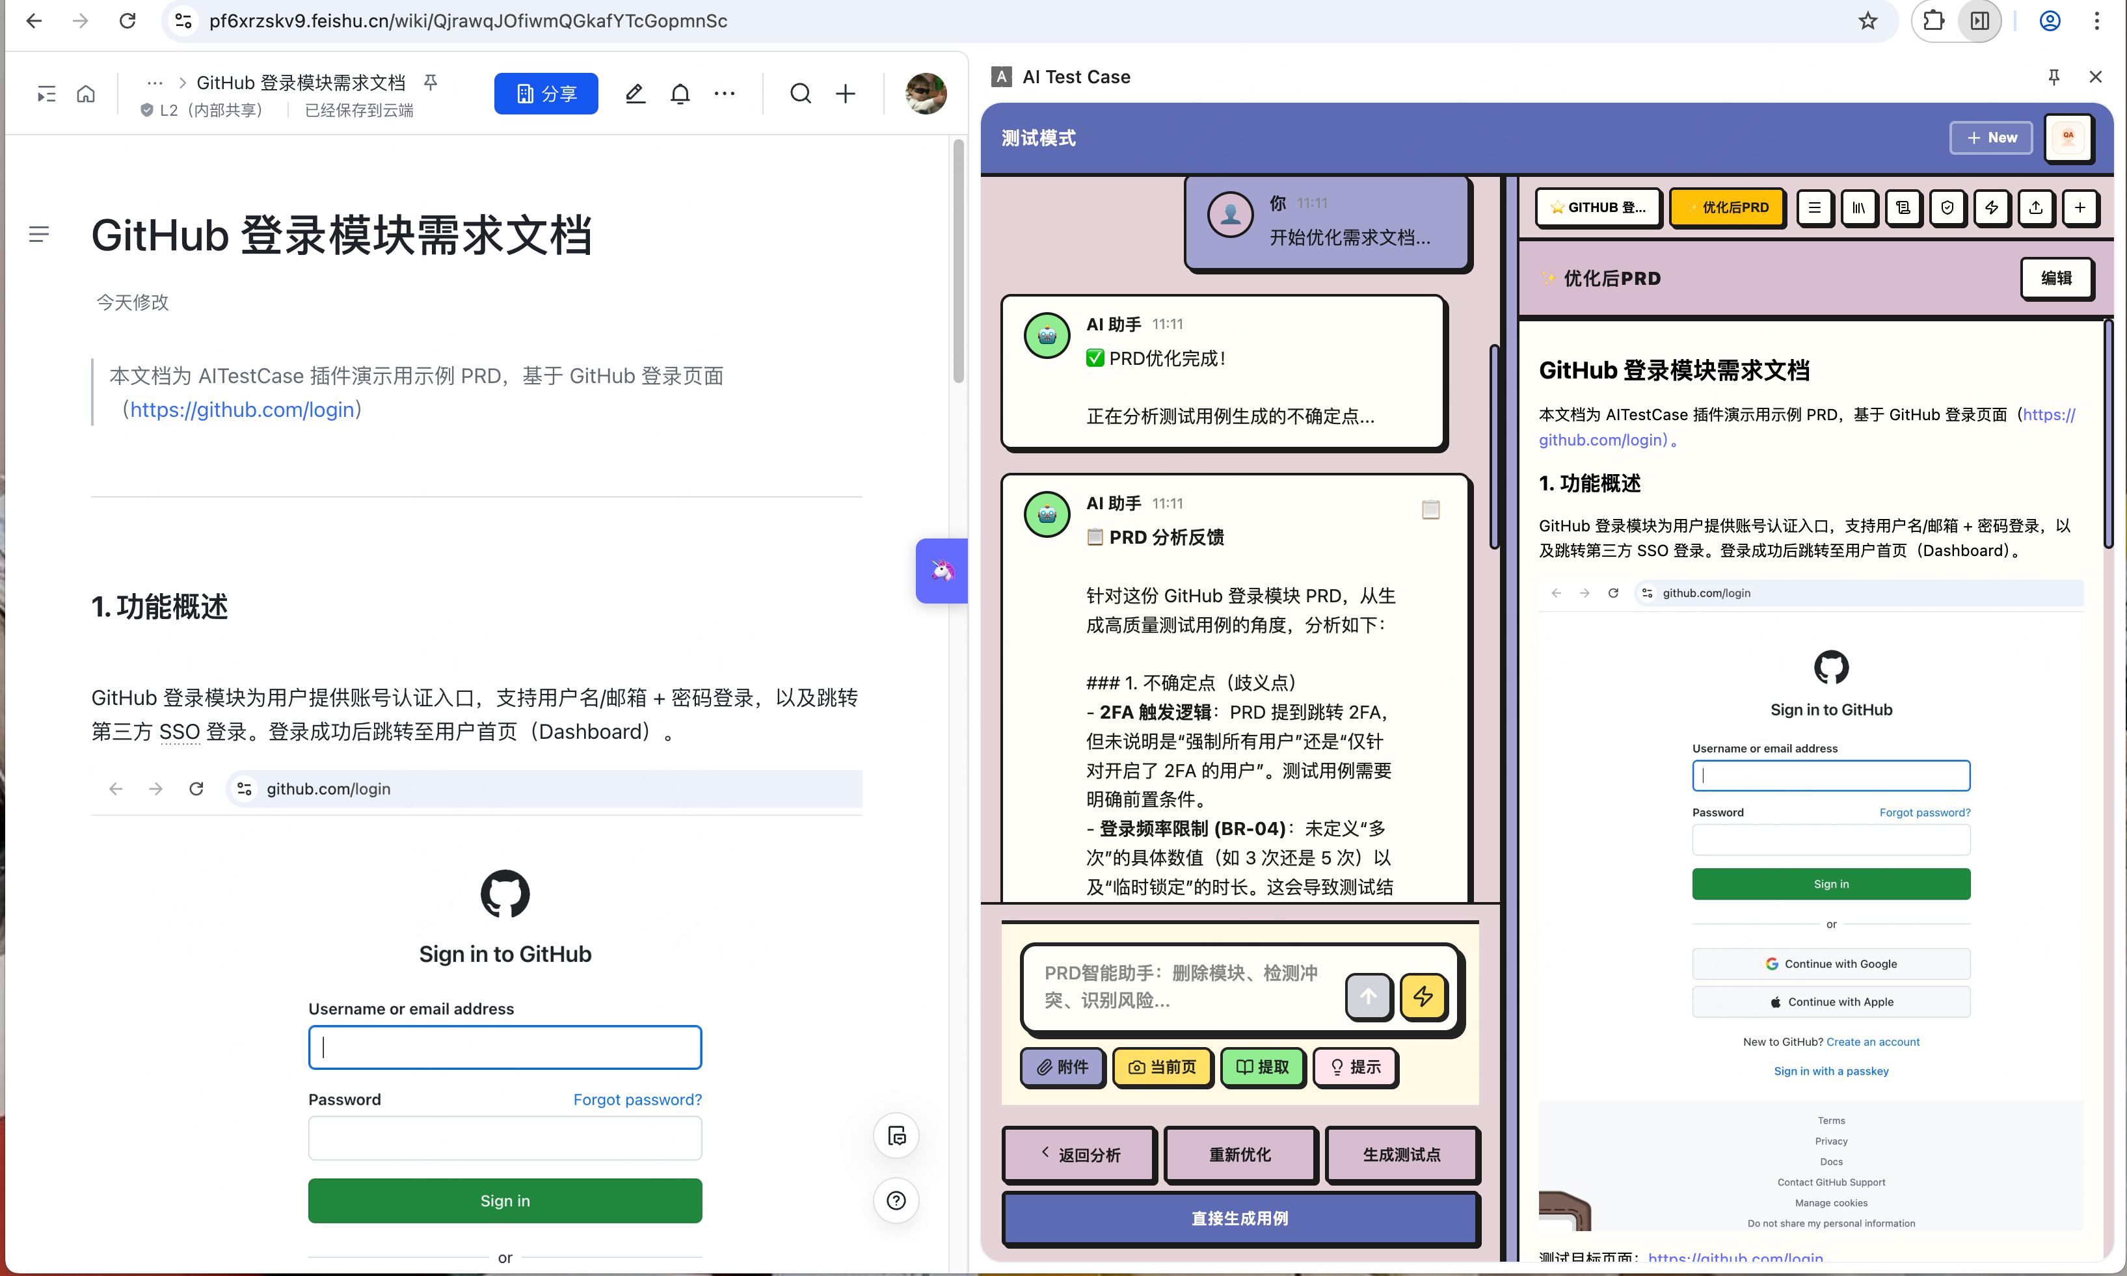2127x1276 pixels.
Task: Click the scroll document icon tab
Action: [1903, 207]
